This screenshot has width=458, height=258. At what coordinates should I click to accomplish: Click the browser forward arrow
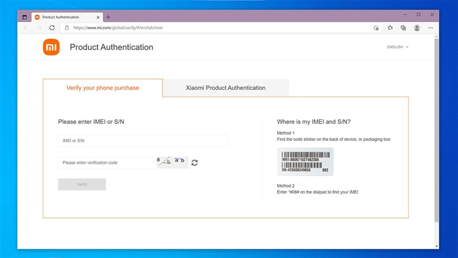pos(39,28)
